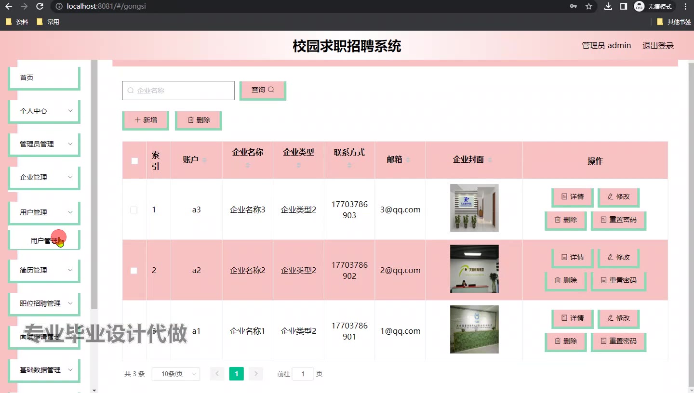Toggle the browser side panel icon
694x393 pixels.
[x=624, y=6]
